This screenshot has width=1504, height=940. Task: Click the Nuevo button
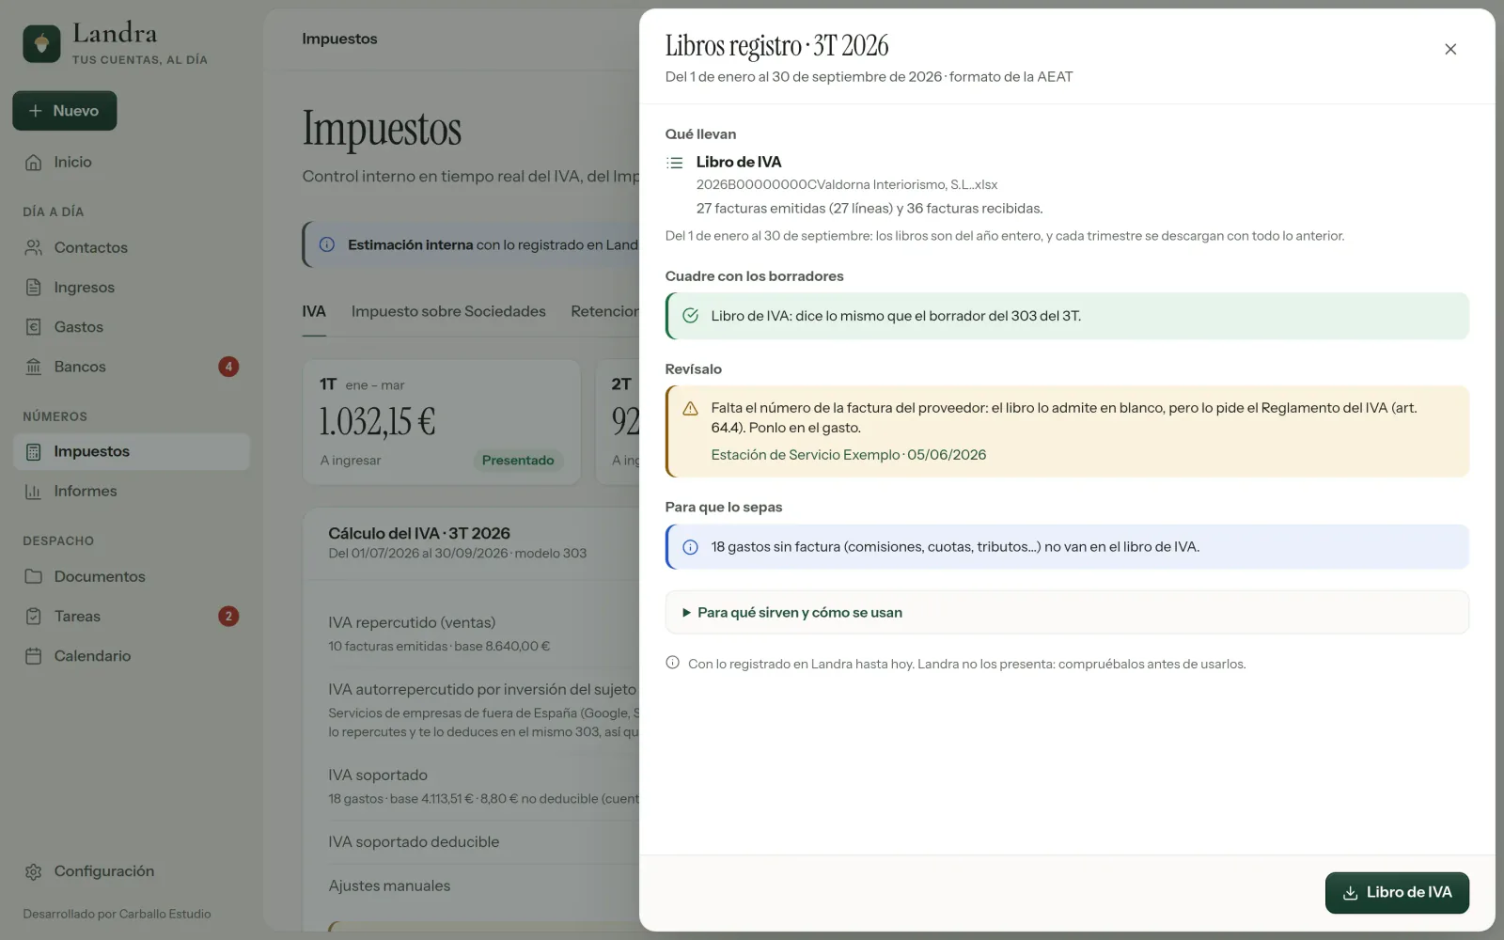65,111
